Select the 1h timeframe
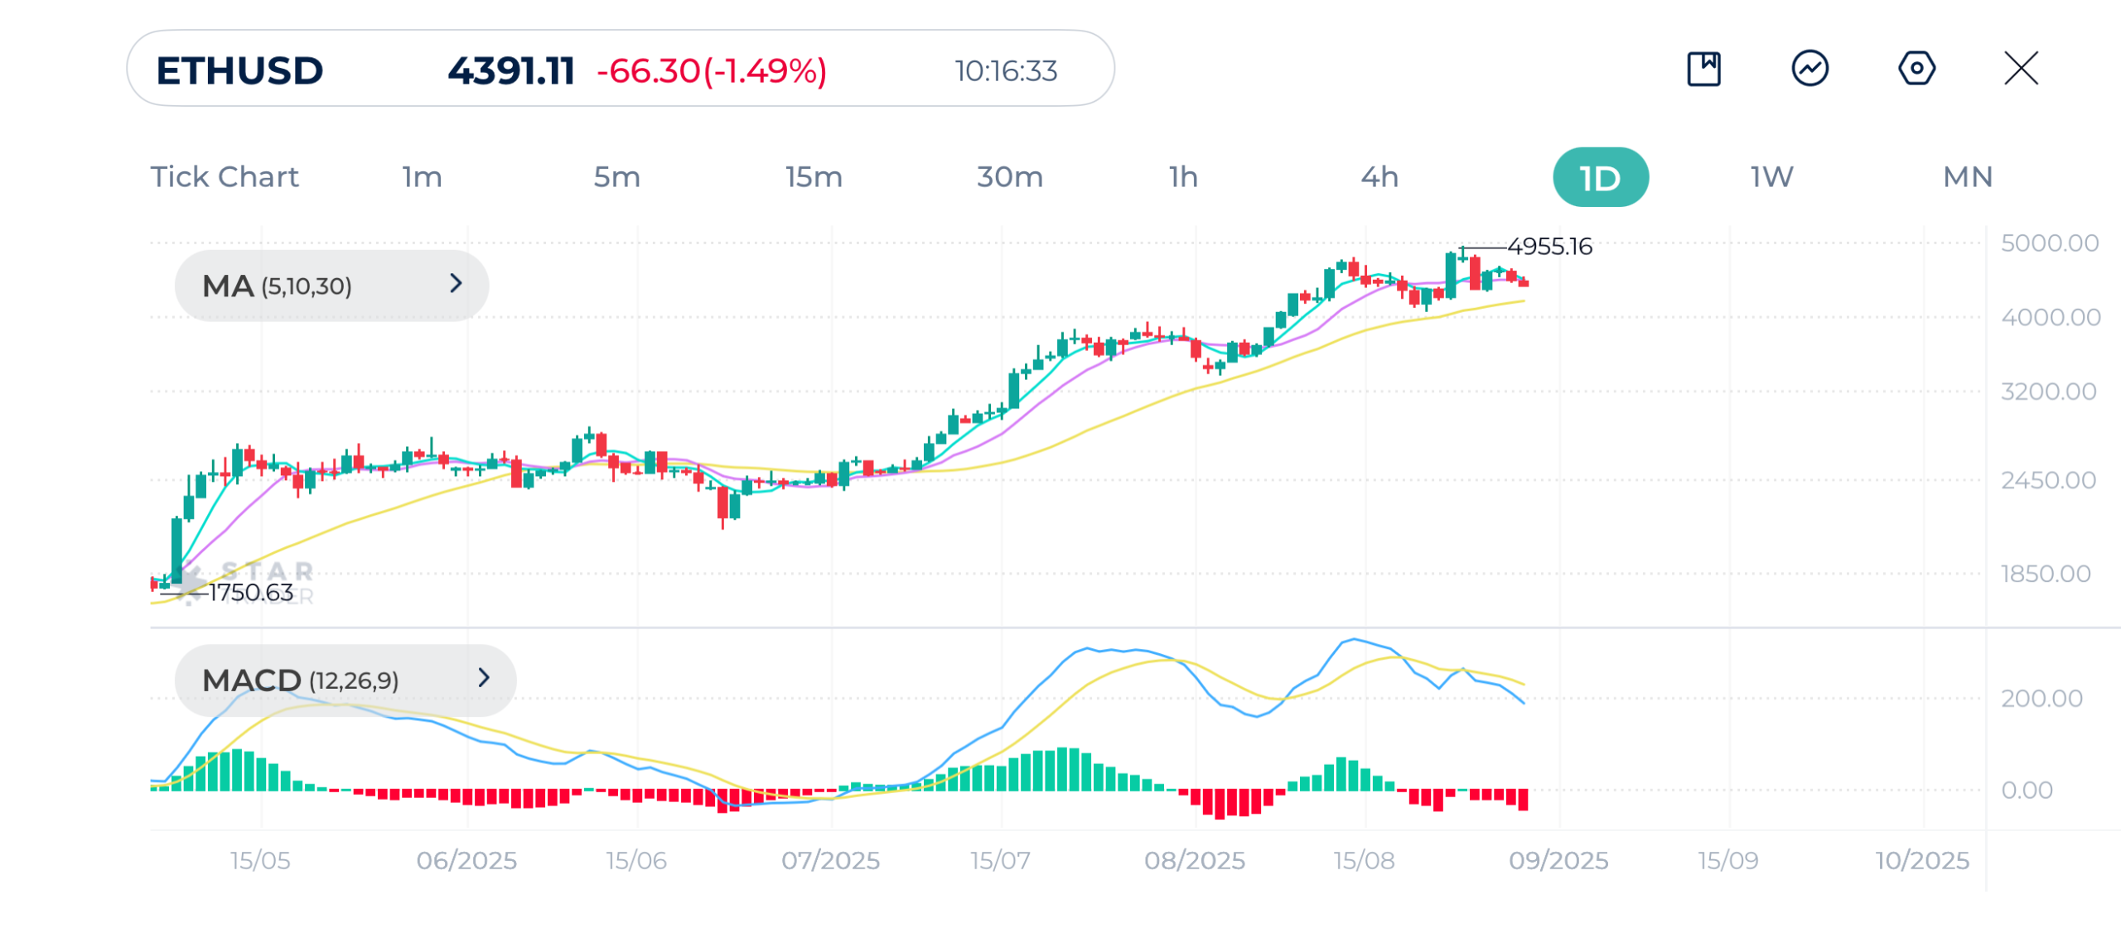 (1183, 177)
